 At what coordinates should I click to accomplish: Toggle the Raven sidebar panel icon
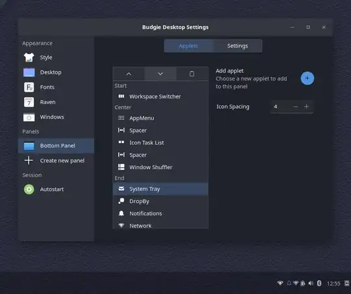347,283
